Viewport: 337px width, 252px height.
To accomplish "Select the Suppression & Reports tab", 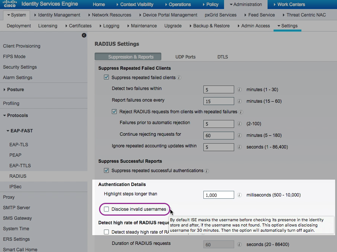I will [x=128, y=57].
